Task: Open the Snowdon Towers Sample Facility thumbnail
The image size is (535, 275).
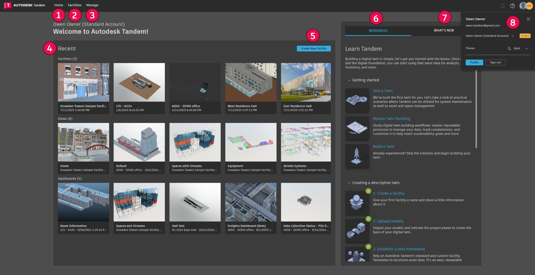Action: point(83,82)
